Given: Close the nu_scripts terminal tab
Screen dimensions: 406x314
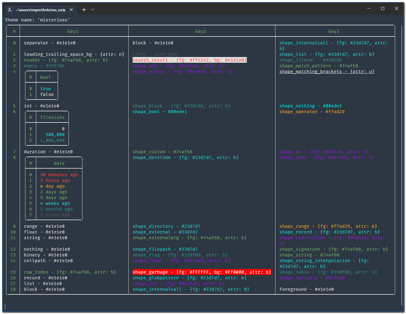Looking at the screenshot, I should tap(71, 10).
